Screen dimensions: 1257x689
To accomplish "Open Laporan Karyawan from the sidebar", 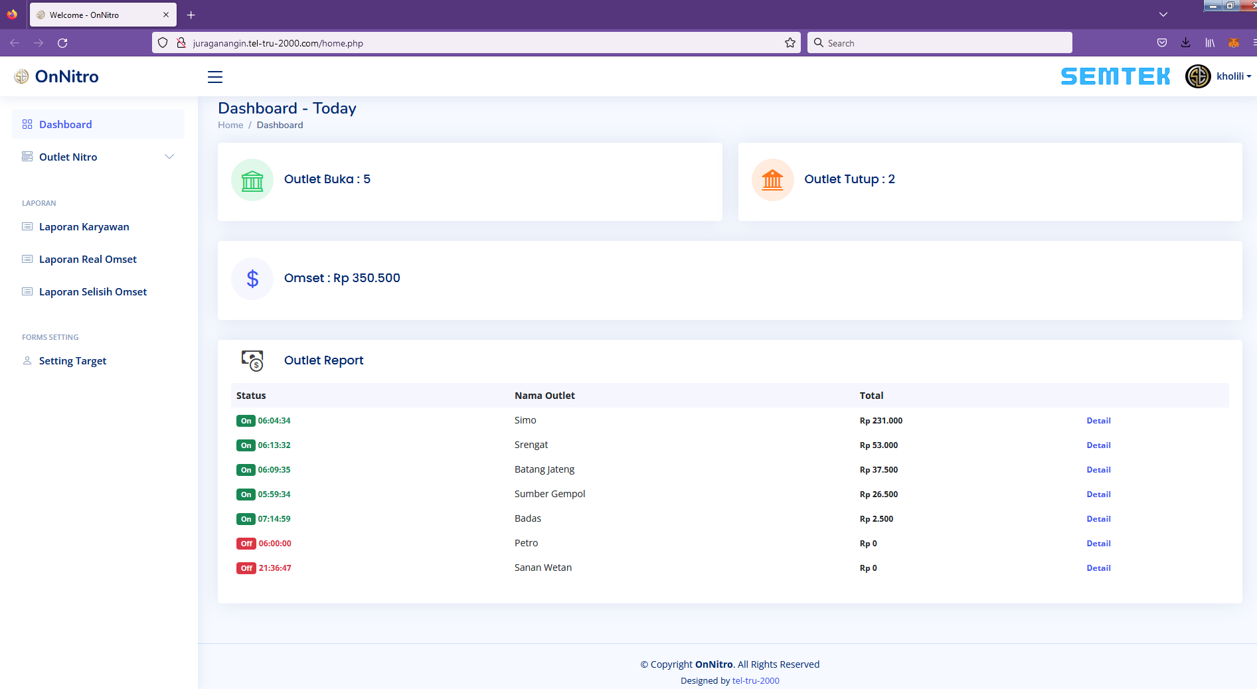I will click(x=84, y=227).
